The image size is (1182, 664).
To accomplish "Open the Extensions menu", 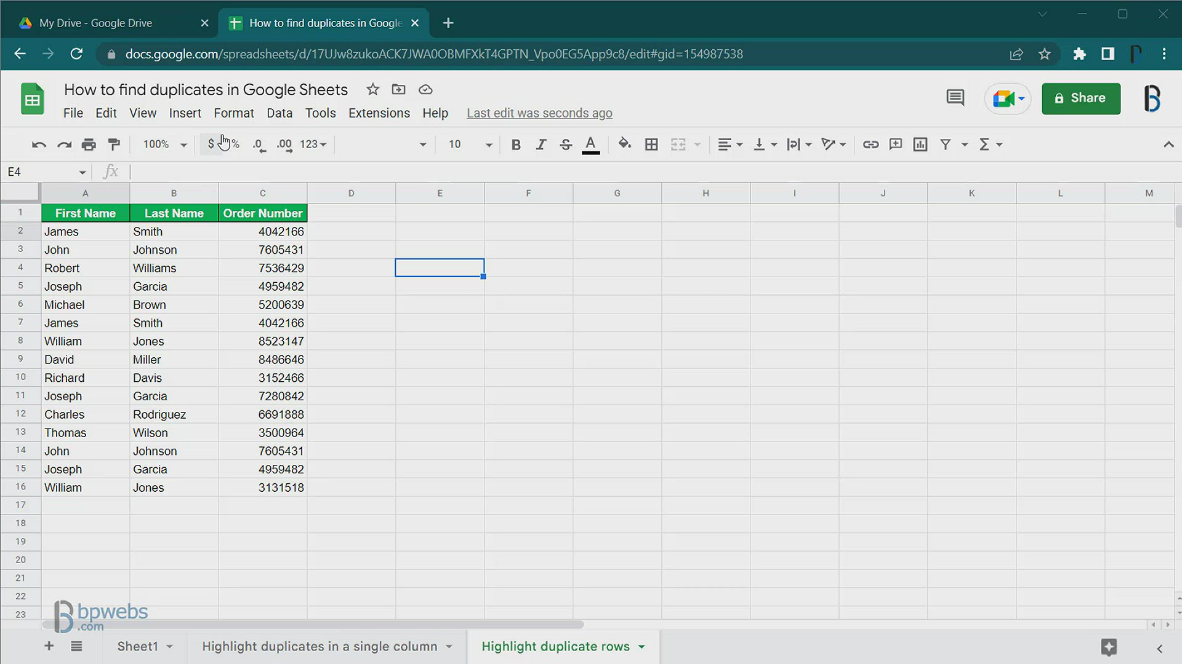I will tap(379, 113).
